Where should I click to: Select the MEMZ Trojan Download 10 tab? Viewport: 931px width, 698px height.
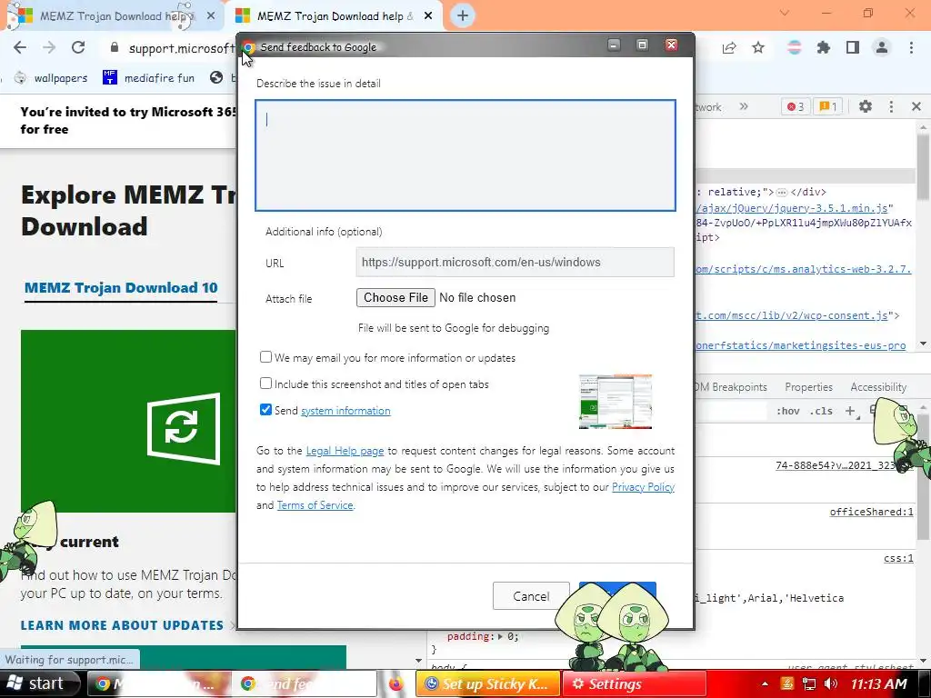(121, 288)
